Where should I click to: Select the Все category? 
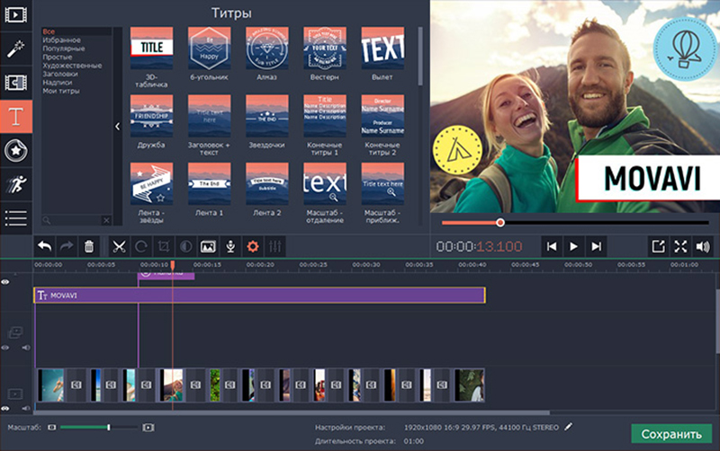point(49,31)
